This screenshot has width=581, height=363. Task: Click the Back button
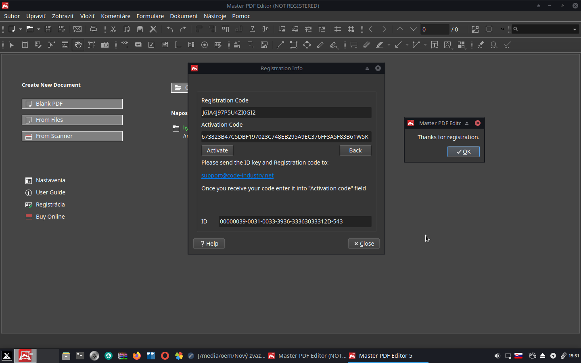coord(355,150)
